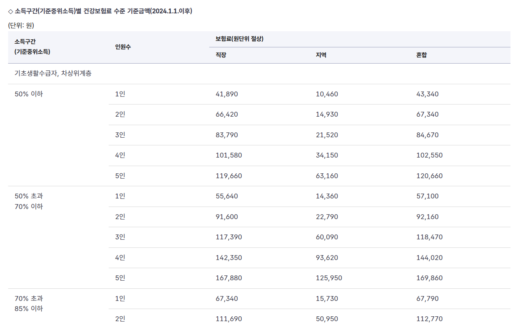Click the 125,950 지역 premium cell
This screenshot has height=324, width=519.
(329, 278)
